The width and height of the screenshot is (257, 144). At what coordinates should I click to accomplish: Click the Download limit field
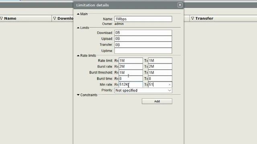tap(143, 33)
